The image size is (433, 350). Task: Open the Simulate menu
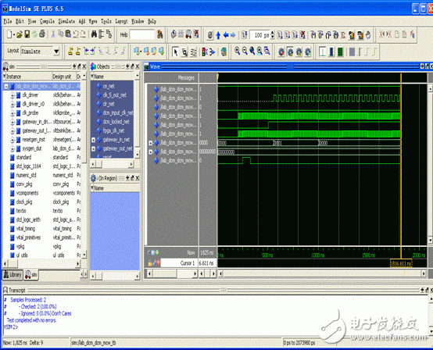[66, 21]
